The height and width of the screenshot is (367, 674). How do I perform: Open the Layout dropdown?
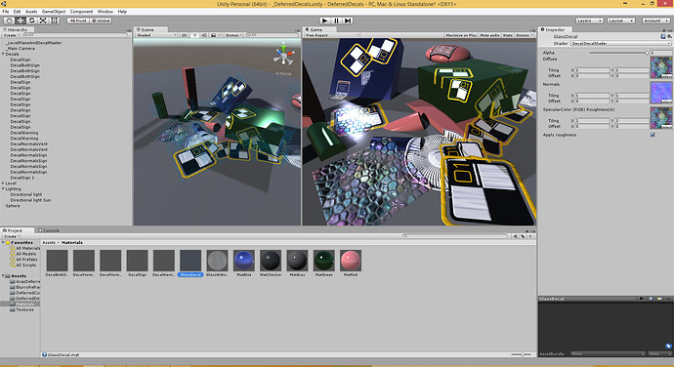621,20
